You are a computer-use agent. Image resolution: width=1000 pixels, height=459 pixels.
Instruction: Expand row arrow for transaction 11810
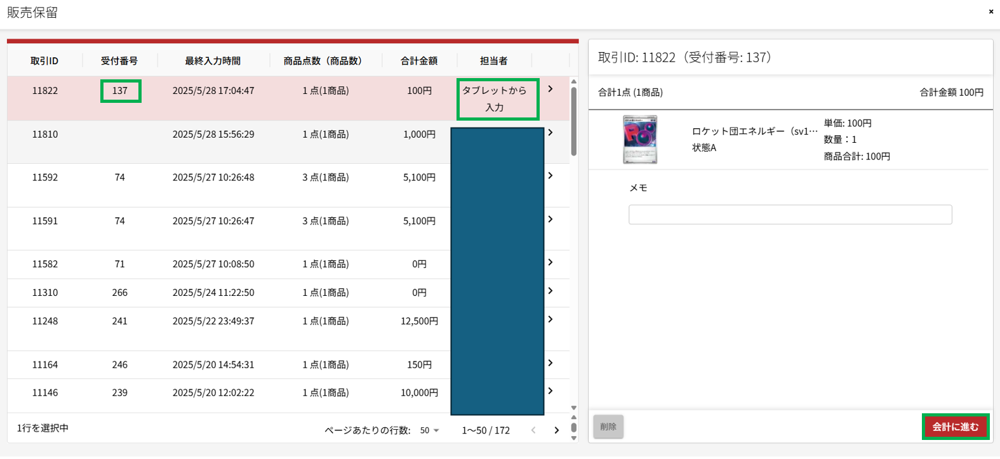(550, 133)
